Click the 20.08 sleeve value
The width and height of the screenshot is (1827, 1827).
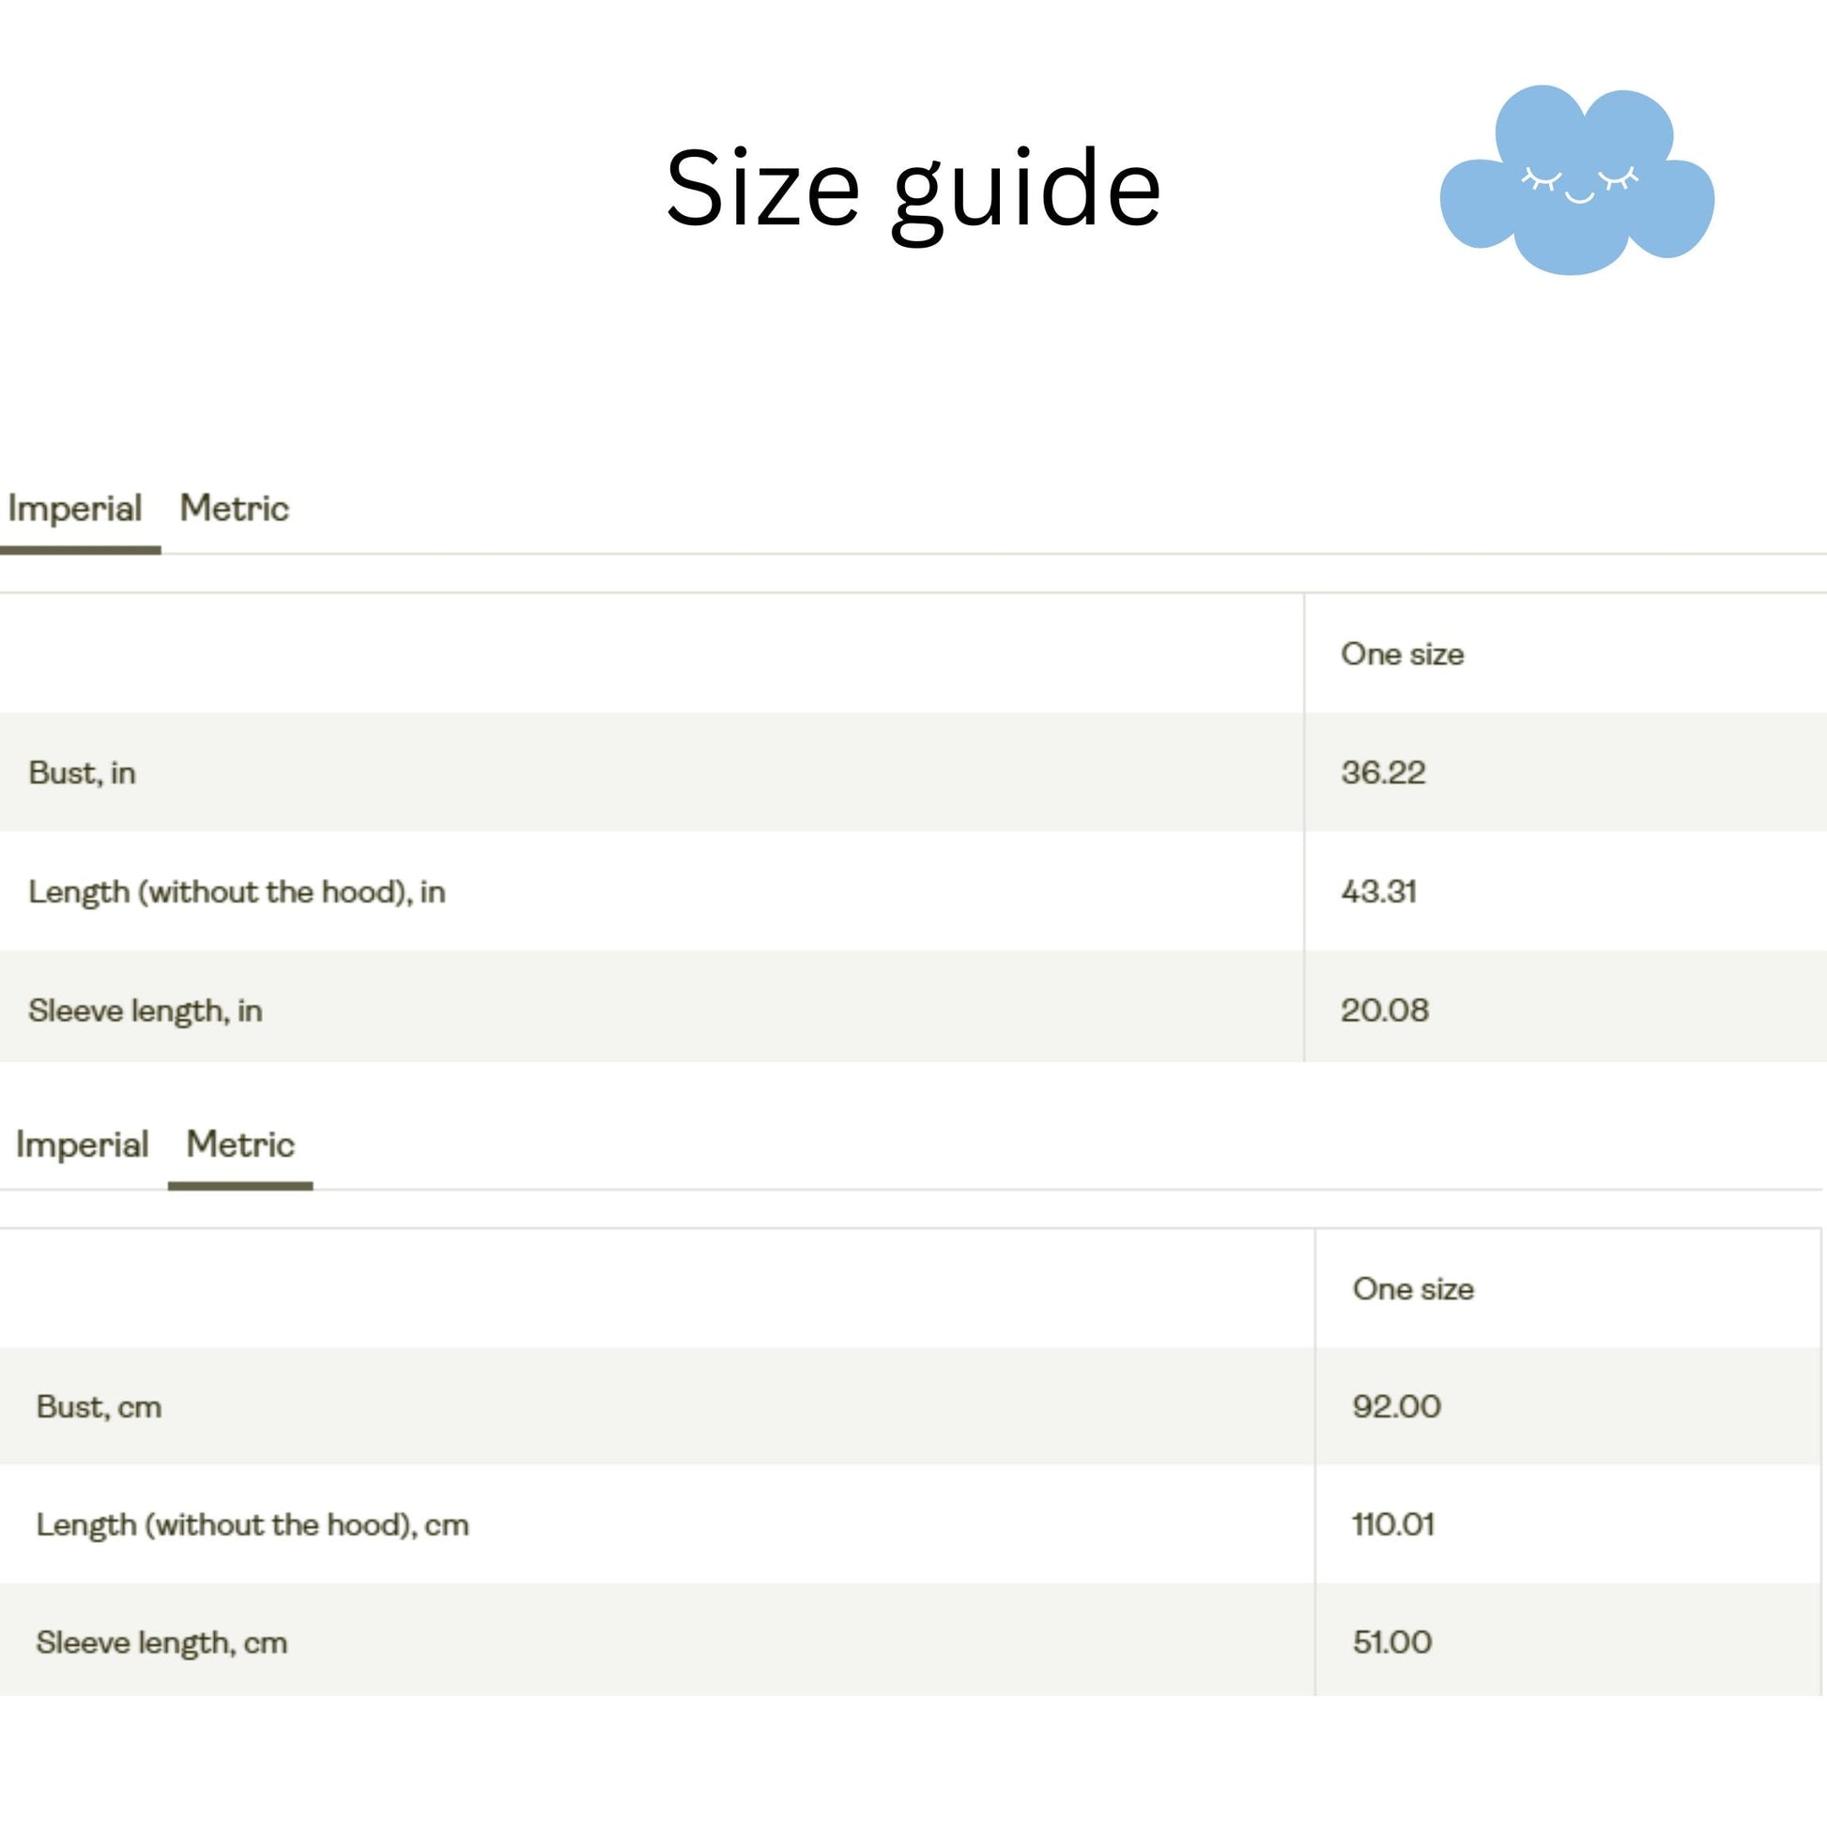1385,1011
